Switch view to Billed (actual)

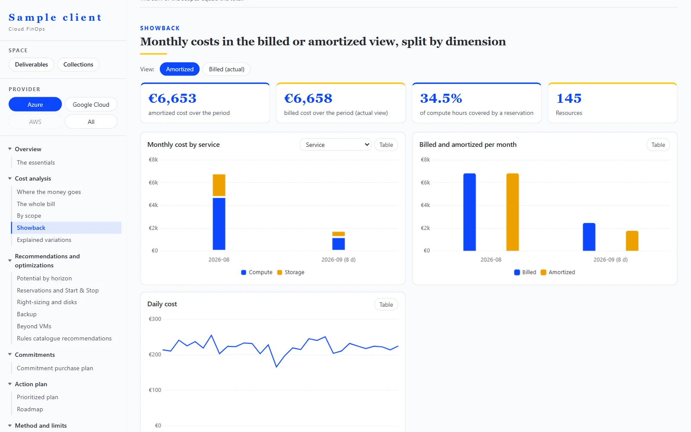coord(227,69)
